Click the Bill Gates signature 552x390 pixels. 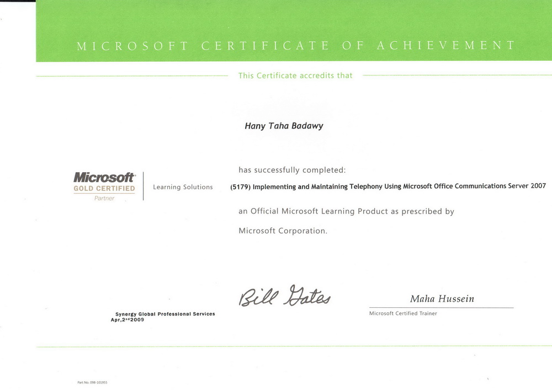(284, 296)
